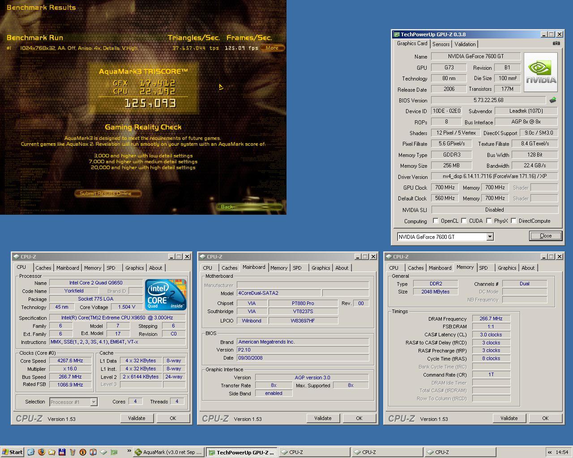
Task: Enable the OpenCL checkbox
Action: pyautogui.click(x=436, y=221)
